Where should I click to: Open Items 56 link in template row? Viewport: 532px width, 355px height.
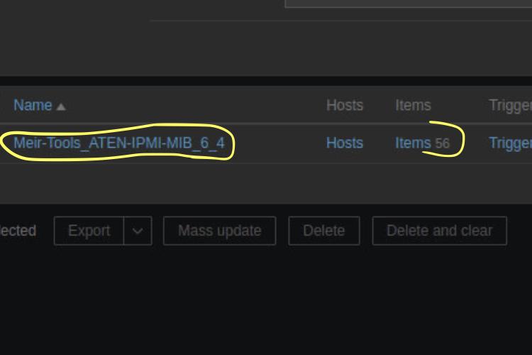(413, 143)
